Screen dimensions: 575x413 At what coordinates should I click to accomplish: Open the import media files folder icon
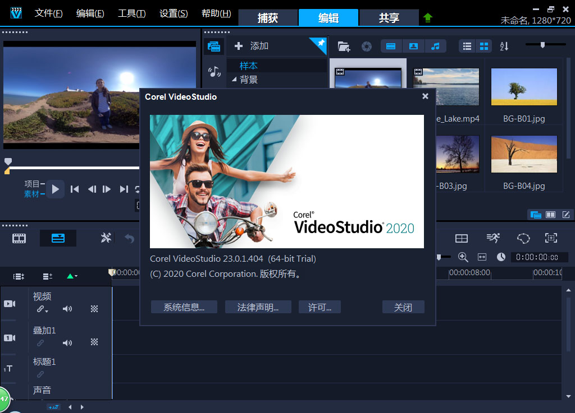tap(344, 47)
